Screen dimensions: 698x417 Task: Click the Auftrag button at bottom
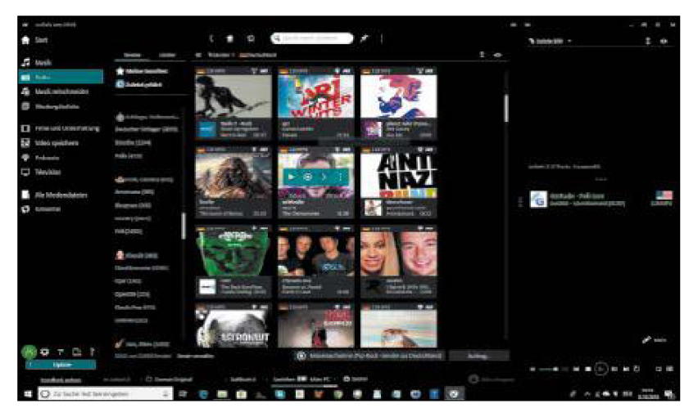coord(478,356)
